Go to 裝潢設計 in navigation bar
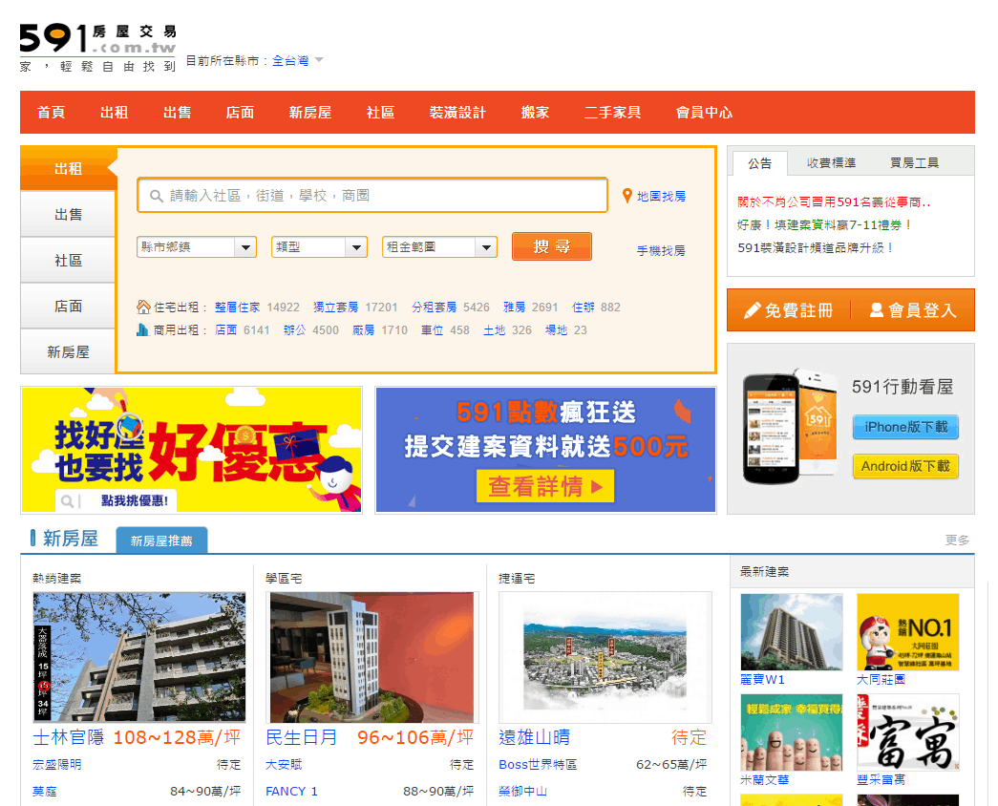The height and width of the screenshot is (806, 998). [x=457, y=113]
